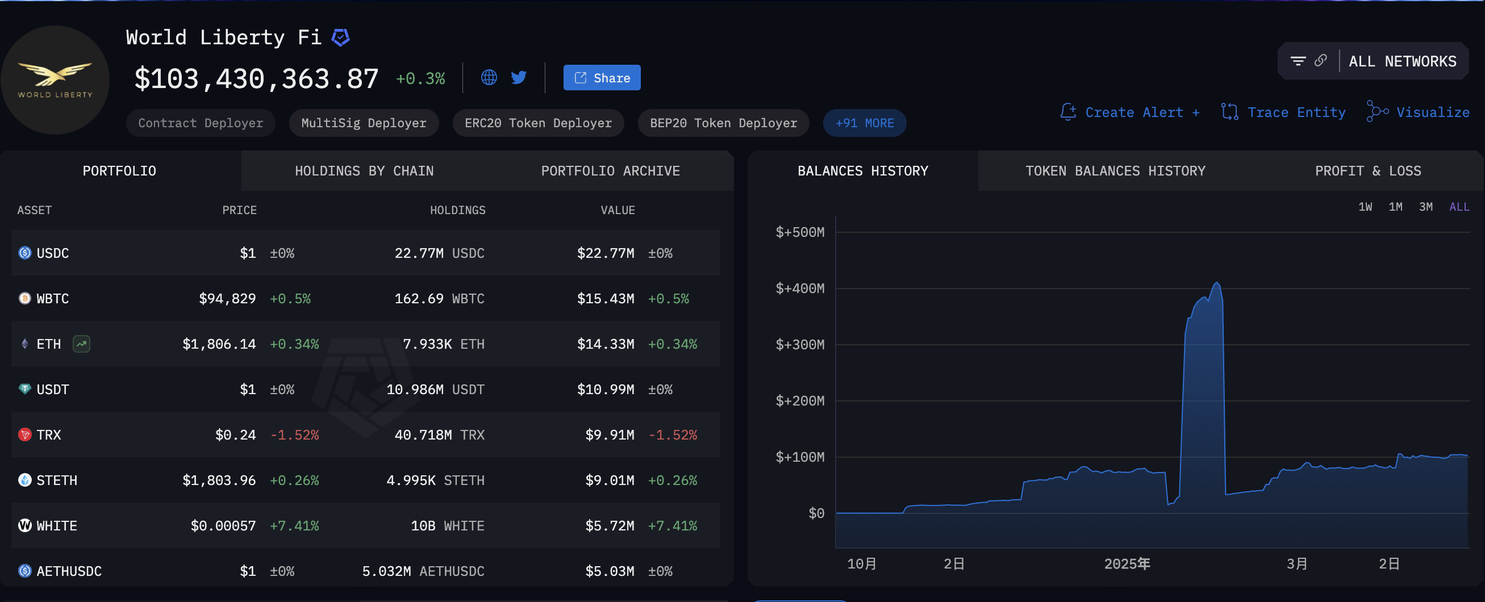Click the chain link icon beside filter
Viewport: 1485px width, 602px height.
(x=1321, y=61)
